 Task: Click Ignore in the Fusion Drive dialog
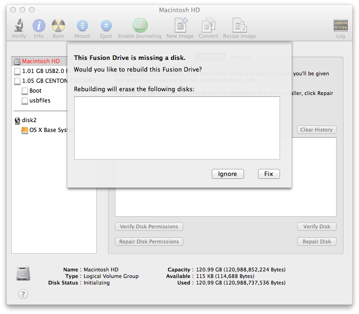[x=228, y=174]
